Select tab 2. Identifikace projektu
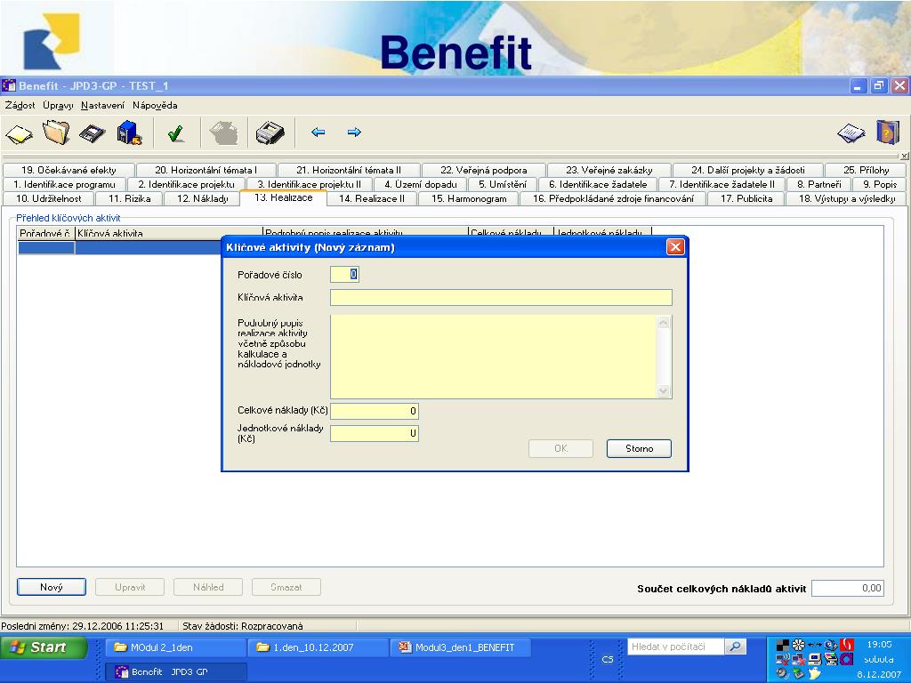The height and width of the screenshot is (683, 911). coord(187,184)
